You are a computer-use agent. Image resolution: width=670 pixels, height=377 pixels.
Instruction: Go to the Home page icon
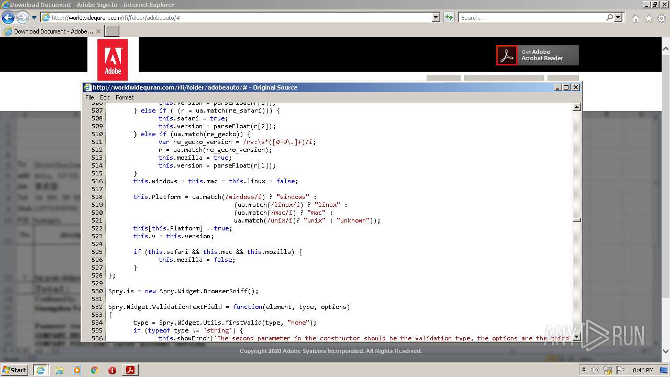pos(635,18)
